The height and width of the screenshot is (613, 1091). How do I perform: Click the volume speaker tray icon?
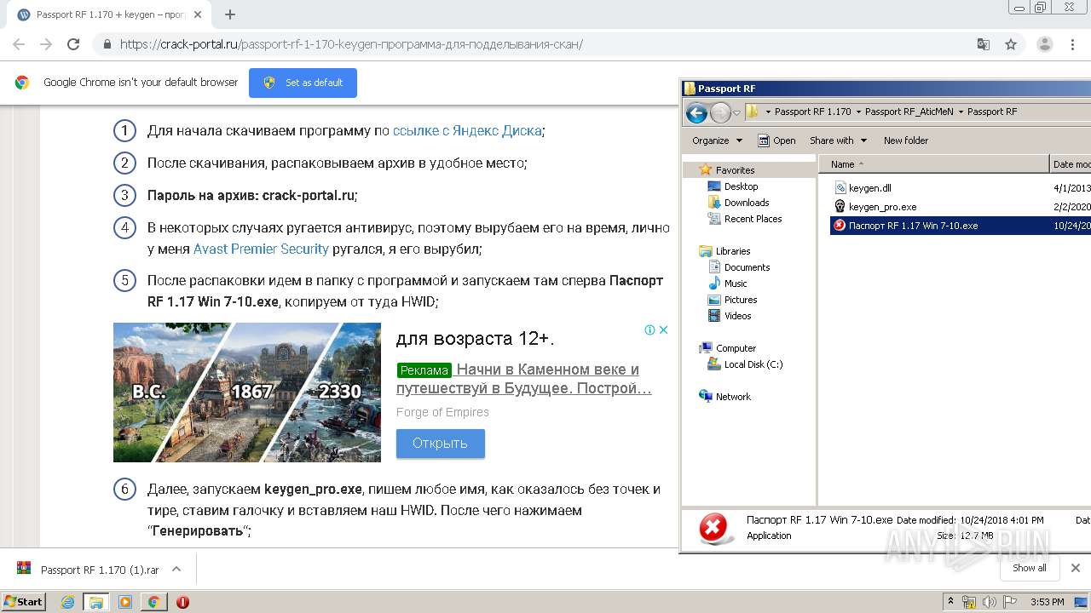click(x=989, y=602)
